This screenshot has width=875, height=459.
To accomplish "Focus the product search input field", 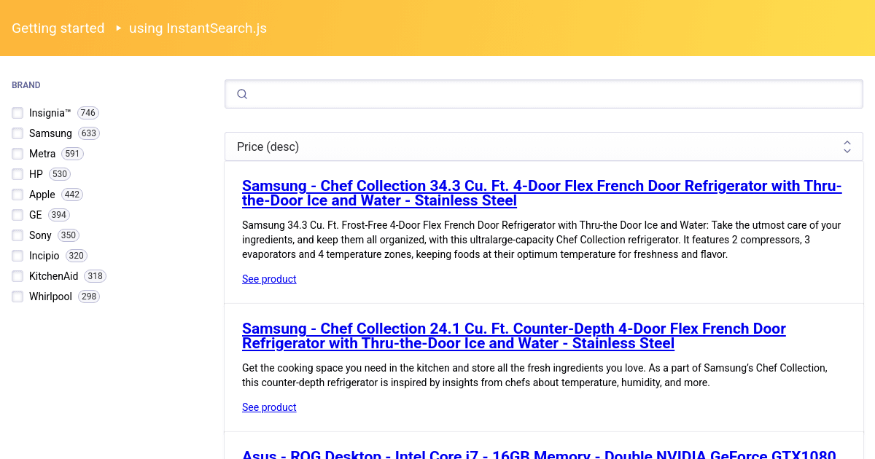I will pos(544,94).
